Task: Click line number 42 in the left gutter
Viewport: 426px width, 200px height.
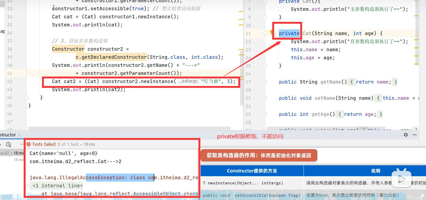Action: click(10, 81)
